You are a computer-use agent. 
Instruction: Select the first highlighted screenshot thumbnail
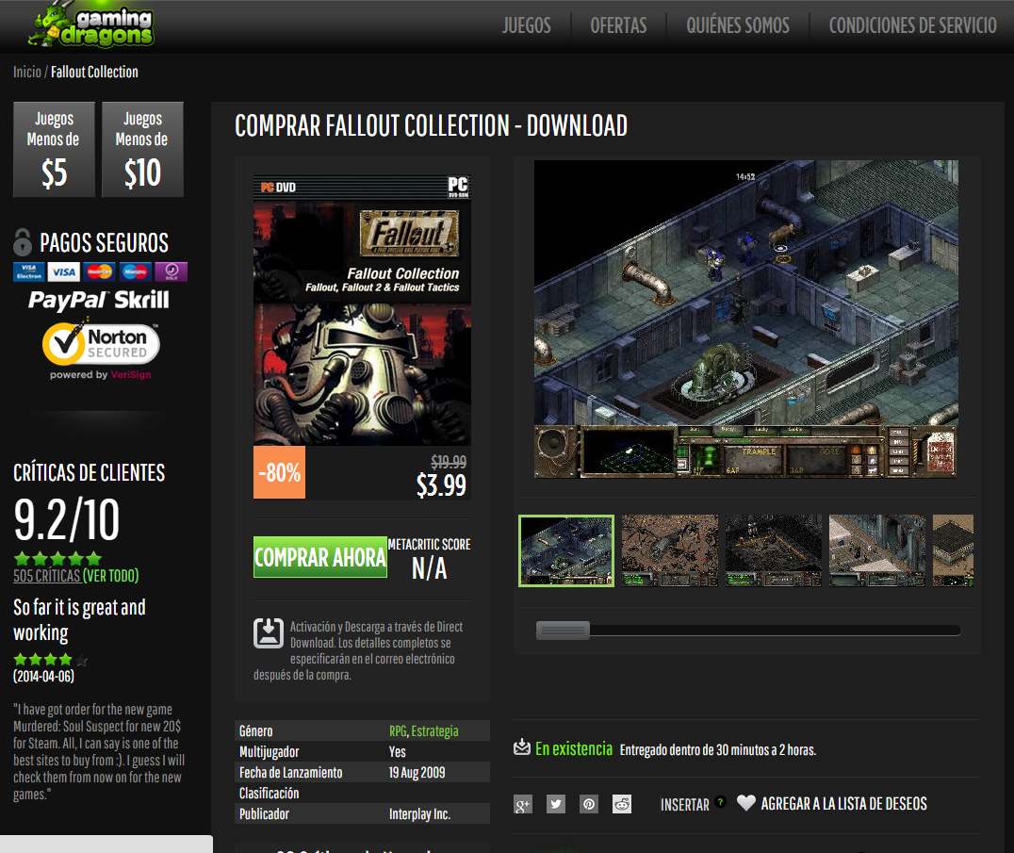point(566,551)
